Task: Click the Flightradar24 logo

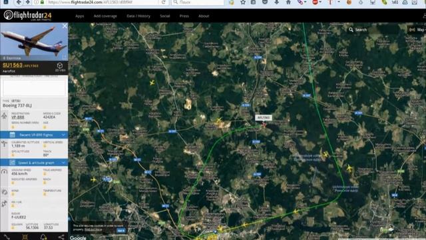Action: pos(27,15)
